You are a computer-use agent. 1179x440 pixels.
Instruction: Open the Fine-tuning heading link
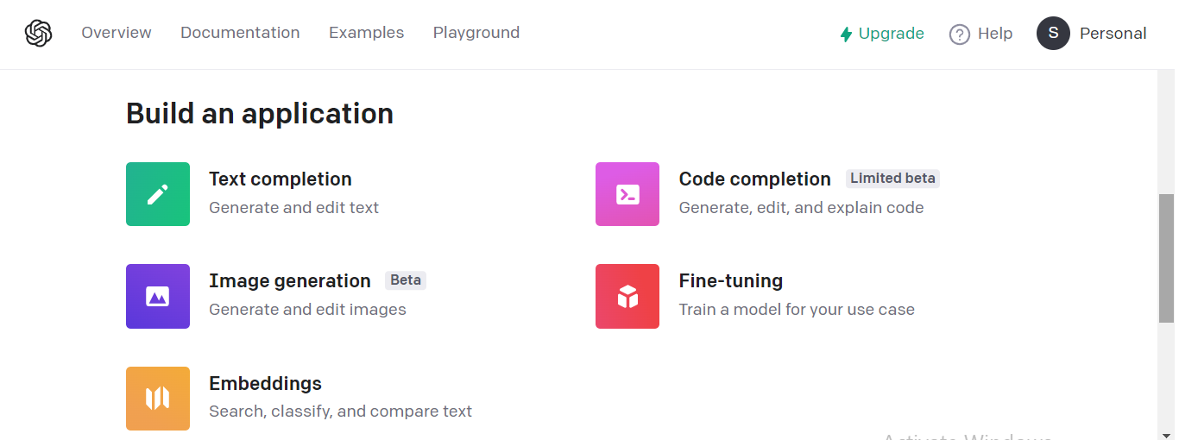731,281
